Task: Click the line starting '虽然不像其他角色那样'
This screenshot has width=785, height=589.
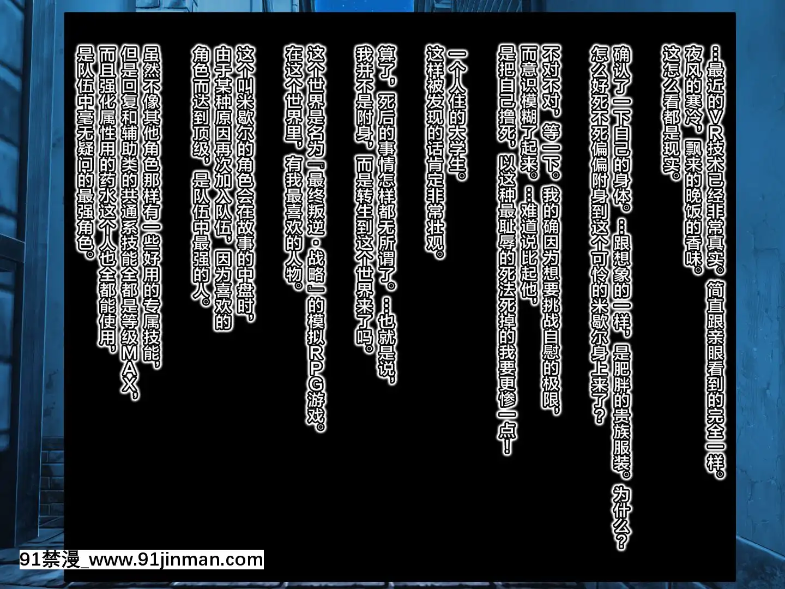Action: [152, 207]
